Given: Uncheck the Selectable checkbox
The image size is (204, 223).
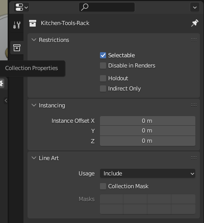Looking at the screenshot, I should [x=103, y=55].
